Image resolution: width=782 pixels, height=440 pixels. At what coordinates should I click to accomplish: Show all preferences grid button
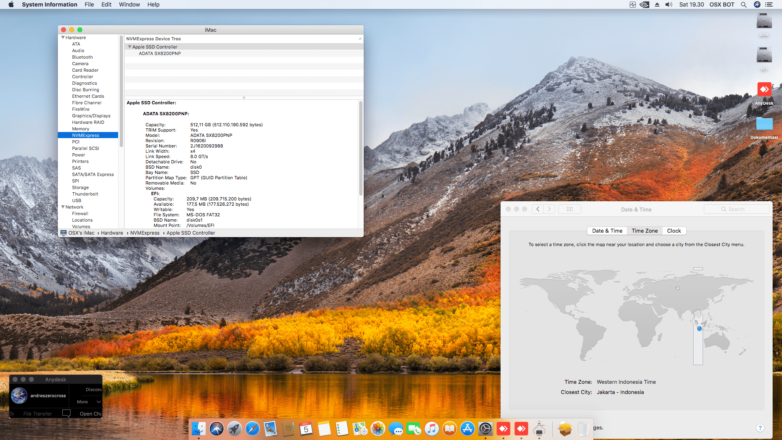[569, 209]
